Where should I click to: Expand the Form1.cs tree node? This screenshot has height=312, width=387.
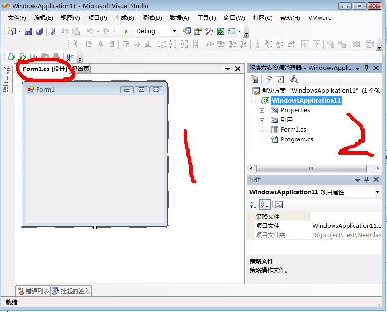point(262,130)
